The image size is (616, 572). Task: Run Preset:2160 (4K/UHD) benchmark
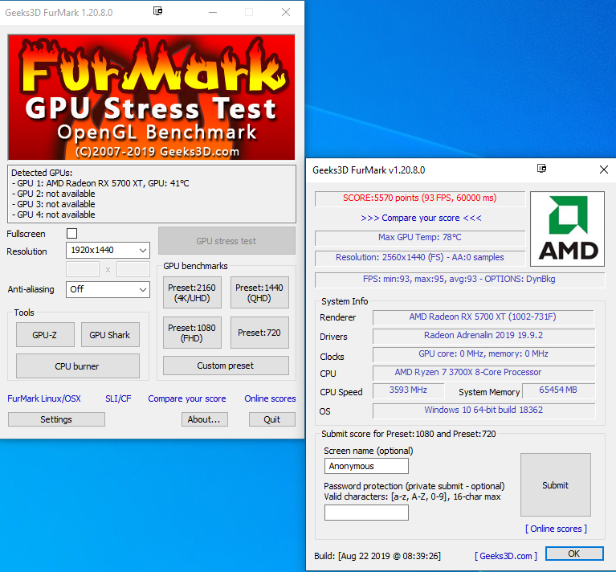[x=192, y=292]
